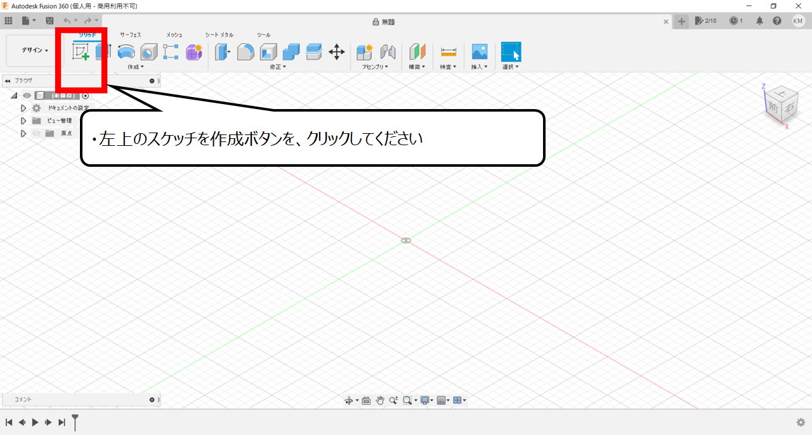Select the Pan hand tool
The image size is (812, 435).
tap(380, 400)
